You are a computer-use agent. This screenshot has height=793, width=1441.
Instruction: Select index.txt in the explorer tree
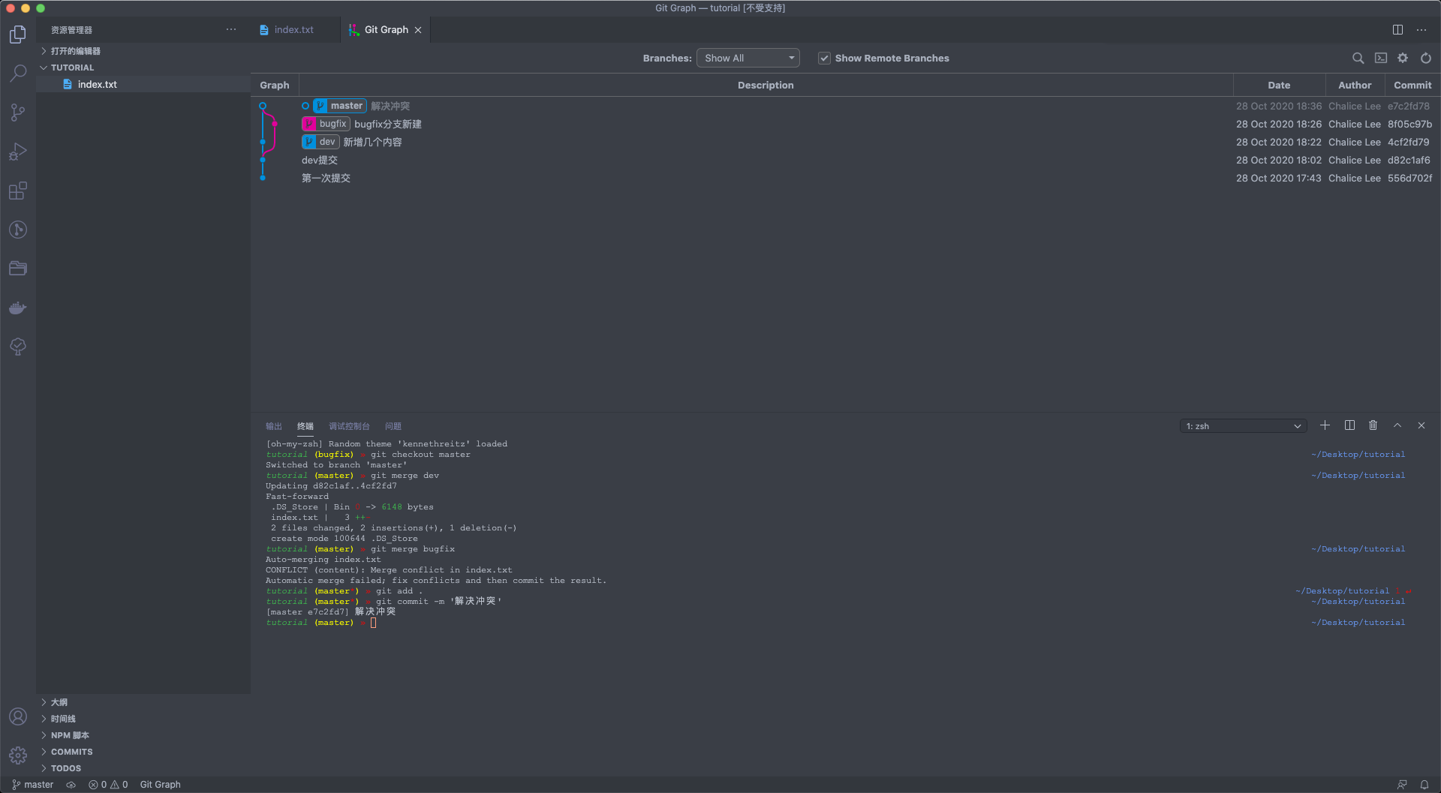tap(97, 85)
